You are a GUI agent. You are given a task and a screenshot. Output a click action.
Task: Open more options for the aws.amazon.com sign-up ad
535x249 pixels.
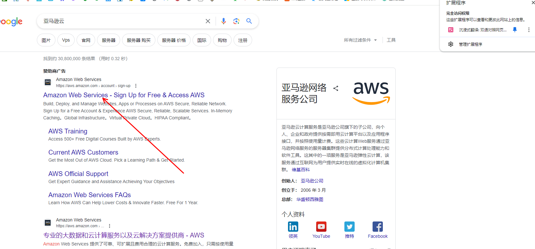(136, 86)
